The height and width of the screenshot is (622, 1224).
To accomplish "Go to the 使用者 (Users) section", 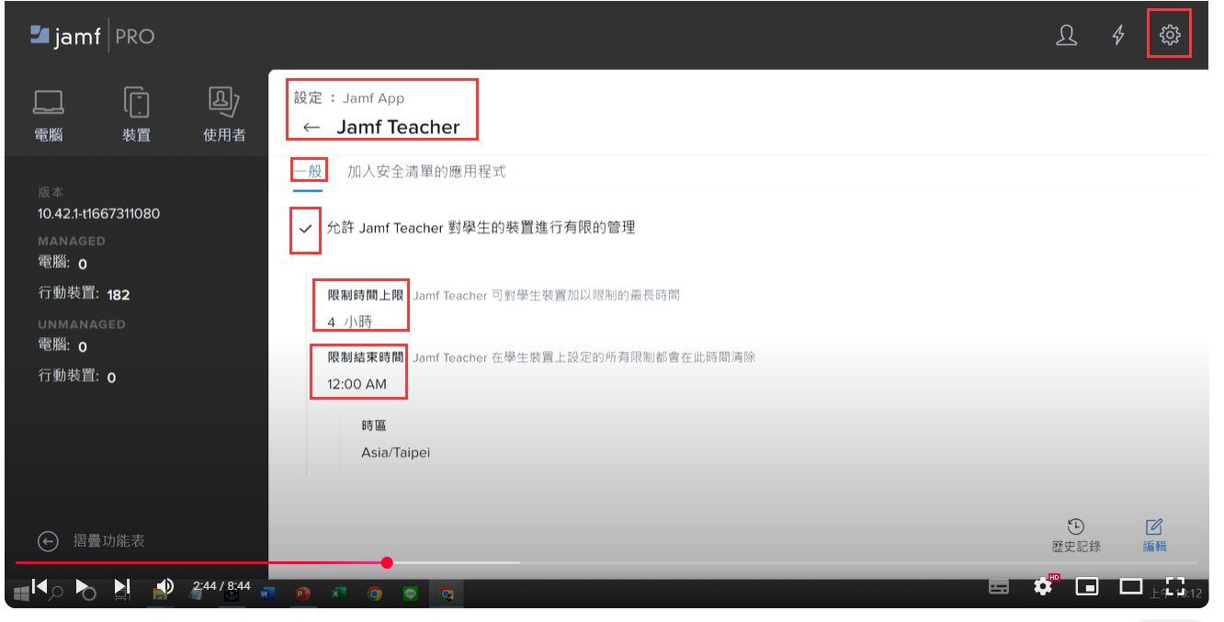I will (x=224, y=115).
